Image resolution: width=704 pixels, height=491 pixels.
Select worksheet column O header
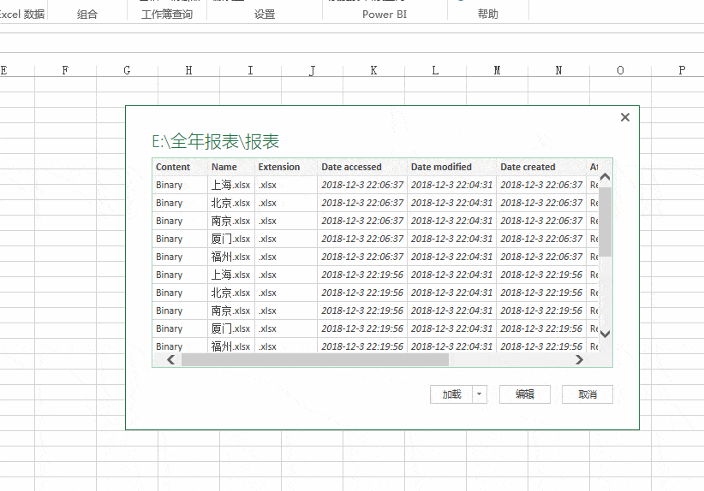pos(620,70)
